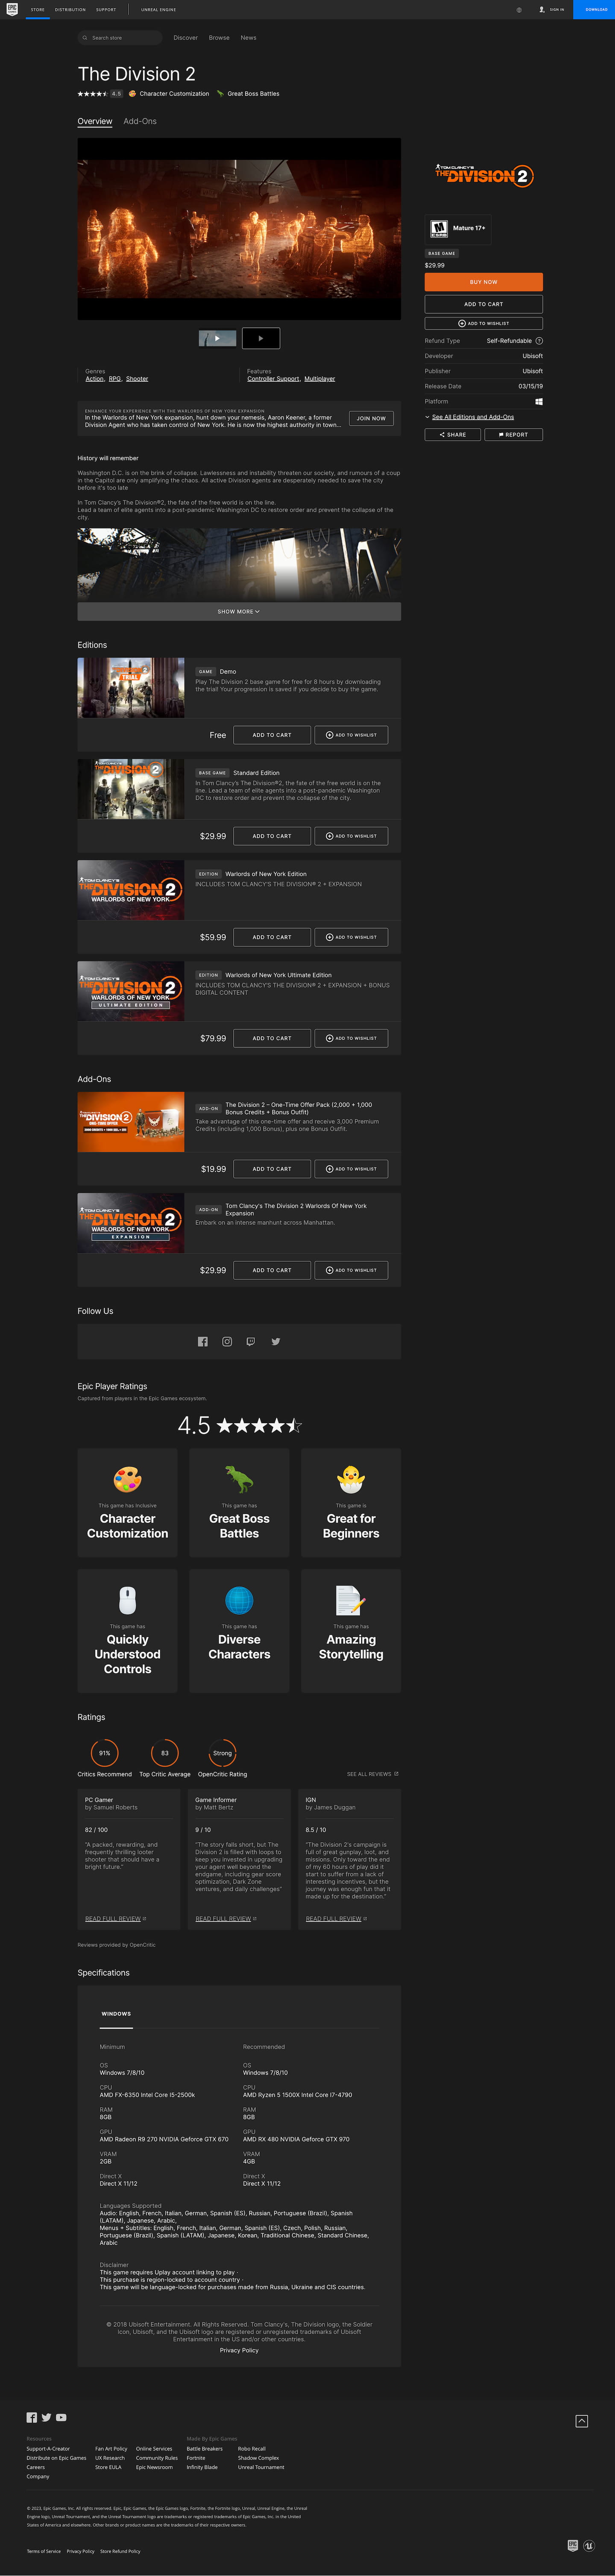The width and height of the screenshot is (615, 2576).
Task: Click the footer Twitter icon
Action: (x=46, y=2417)
